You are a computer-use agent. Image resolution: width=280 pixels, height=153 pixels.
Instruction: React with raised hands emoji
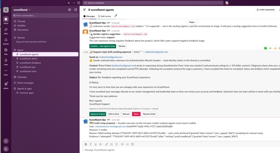coord(275,48)
